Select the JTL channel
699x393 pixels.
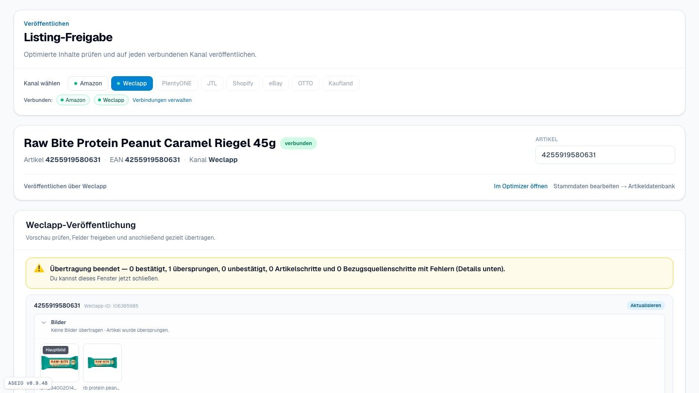tap(212, 83)
